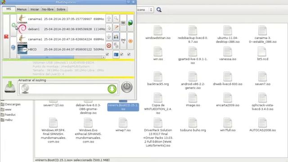288x162 pixels.
Task: Click the Arrastrar el iso/img drop field
Action: [68, 89]
